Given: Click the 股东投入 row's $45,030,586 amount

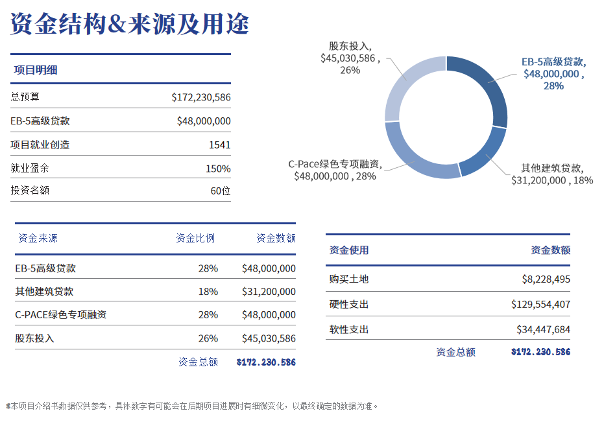Looking at the screenshot, I should [x=269, y=338].
